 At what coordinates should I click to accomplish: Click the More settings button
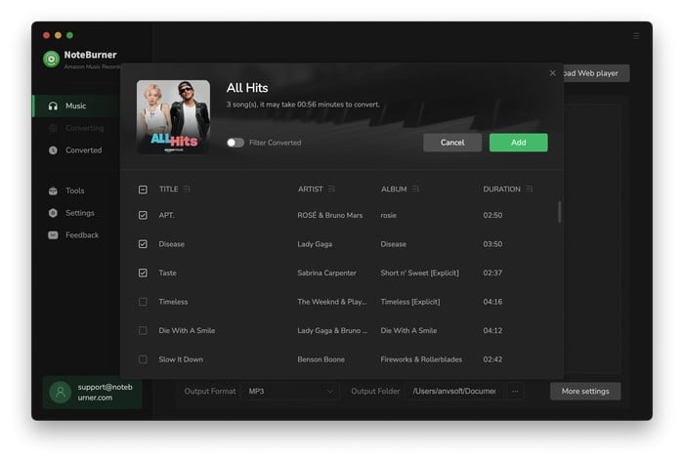pyautogui.click(x=585, y=392)
